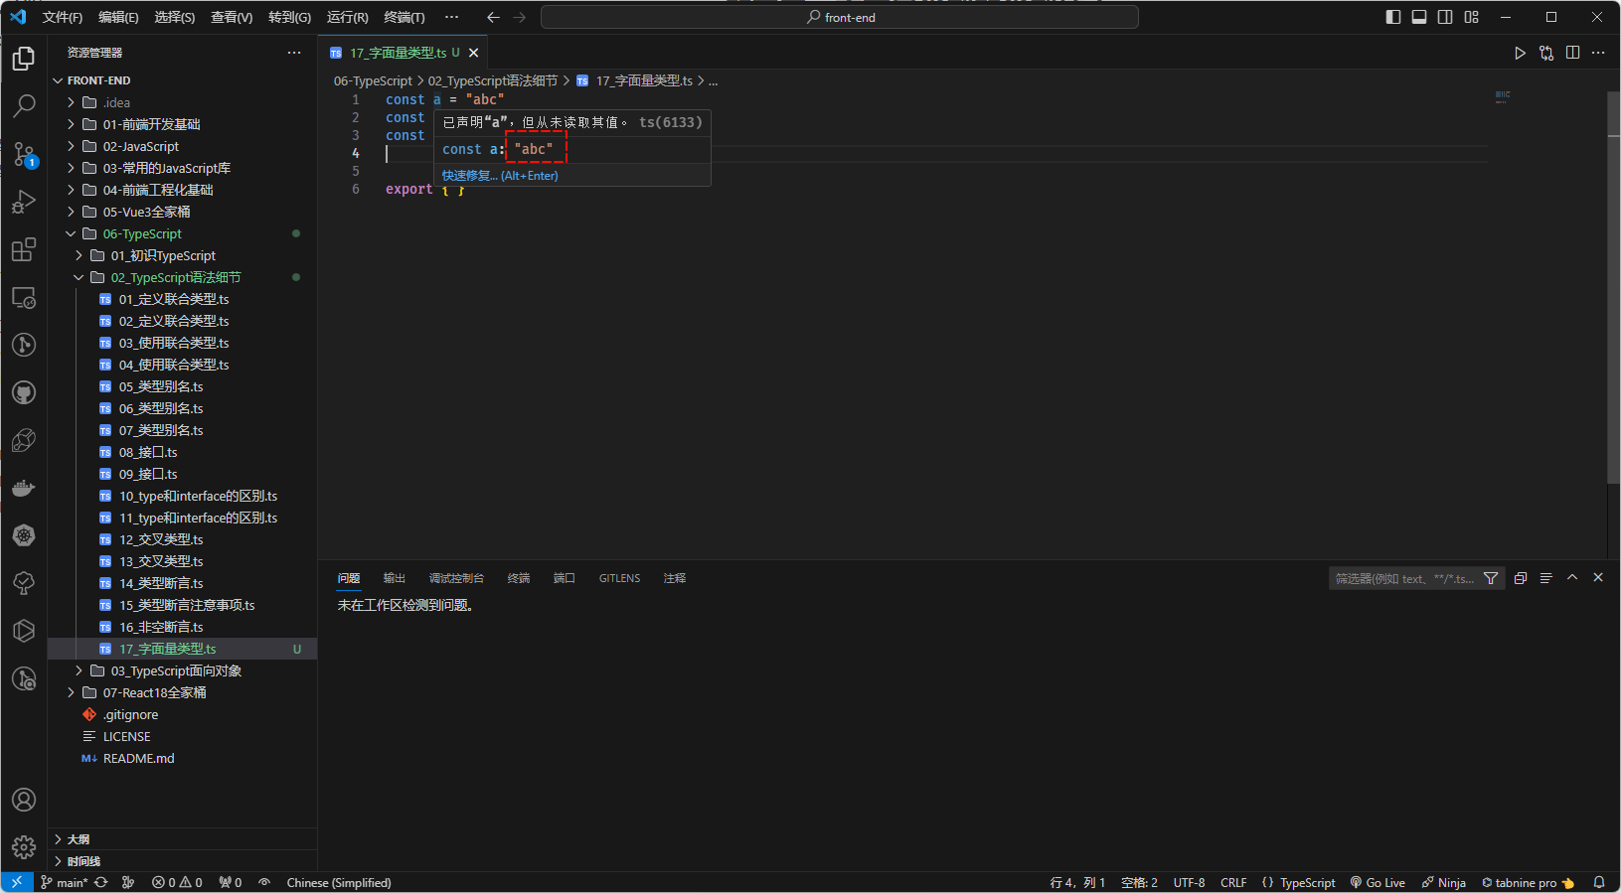
Task: Open the Run and Debug view
Action: 24,202
